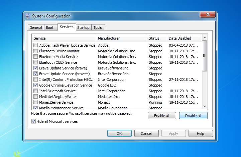Select the Intel Bluetooth Service name
This screenshot has height=157, width=241.
point(57,91)
